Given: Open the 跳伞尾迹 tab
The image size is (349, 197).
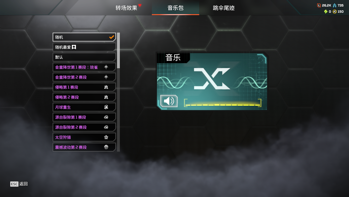Looking at the screenshot, I should click(224, 8).
